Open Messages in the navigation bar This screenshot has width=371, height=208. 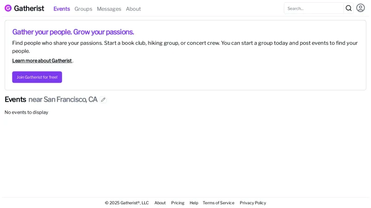click(x=109, y=9)
